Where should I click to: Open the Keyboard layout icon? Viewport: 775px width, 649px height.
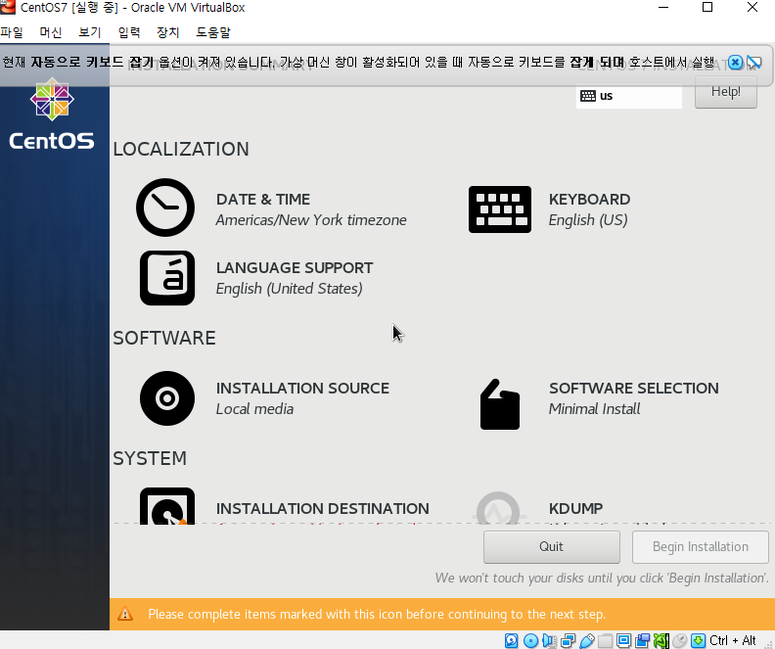pyautogui.click(x=500, y=209)
